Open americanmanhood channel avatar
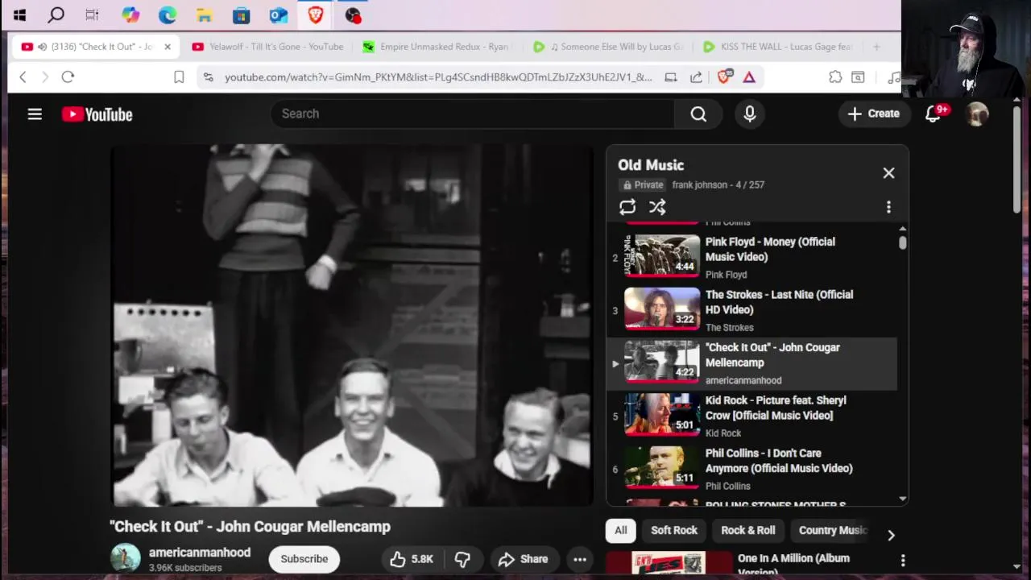Viewport: 1031px width, 580px height. pos(125,558)
